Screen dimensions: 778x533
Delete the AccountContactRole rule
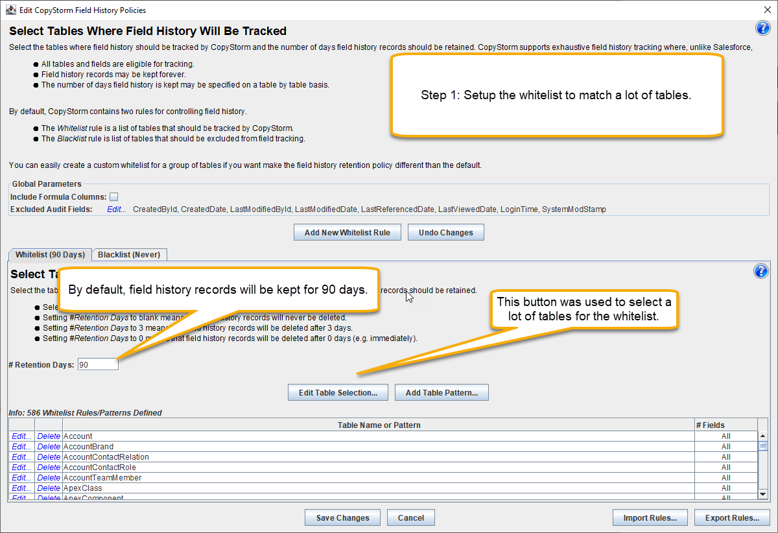tap(49, 468)
